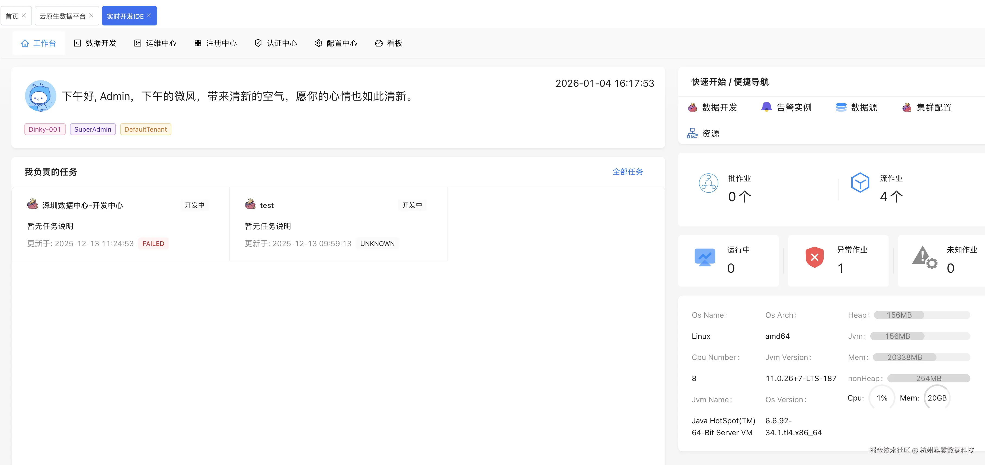The image size is (985, 465).
Task: Open the 深圳数据中心-开发中心 task card
Action: click(83, 205)
